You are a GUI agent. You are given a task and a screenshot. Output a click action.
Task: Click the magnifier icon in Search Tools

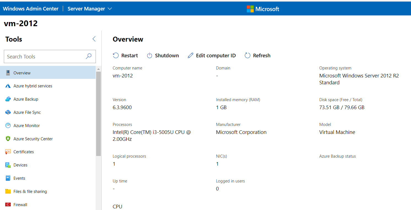tap(89, 56)
